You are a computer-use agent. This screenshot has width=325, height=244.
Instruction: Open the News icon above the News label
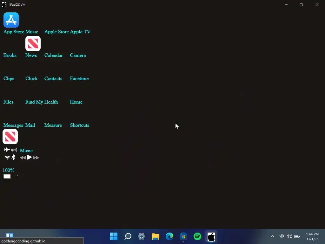(33, 44)
